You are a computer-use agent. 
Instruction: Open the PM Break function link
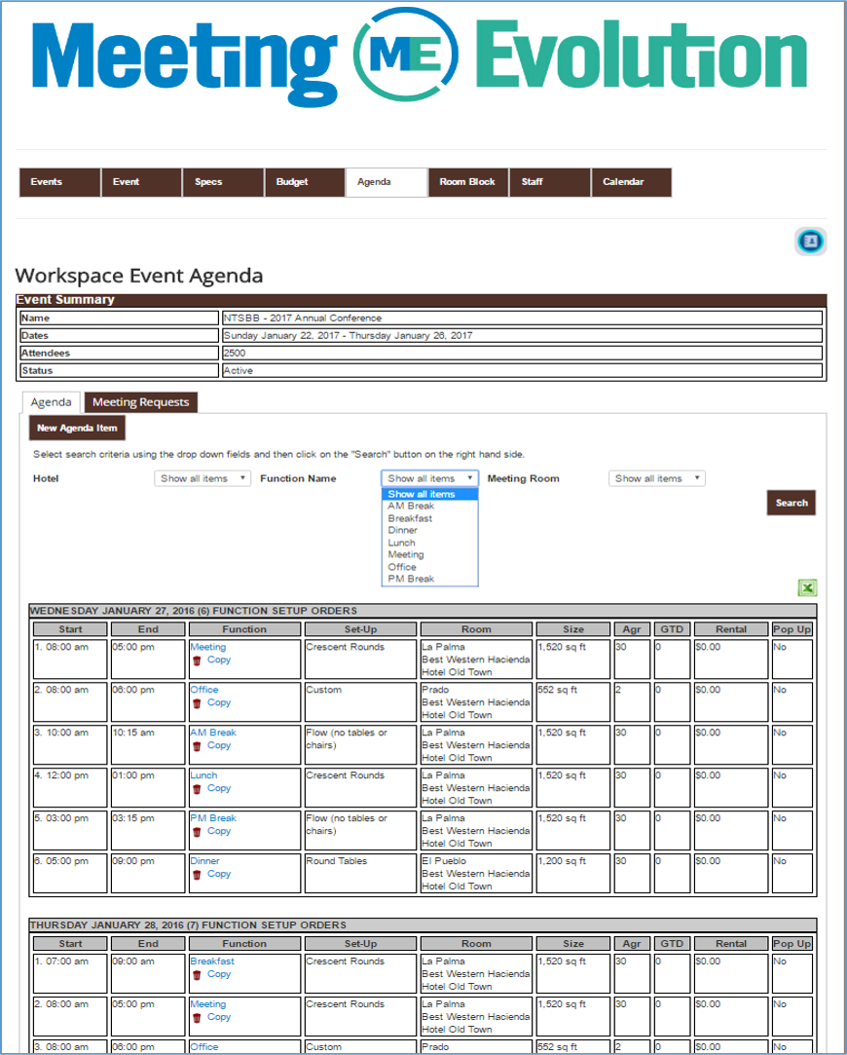point(213,818)
